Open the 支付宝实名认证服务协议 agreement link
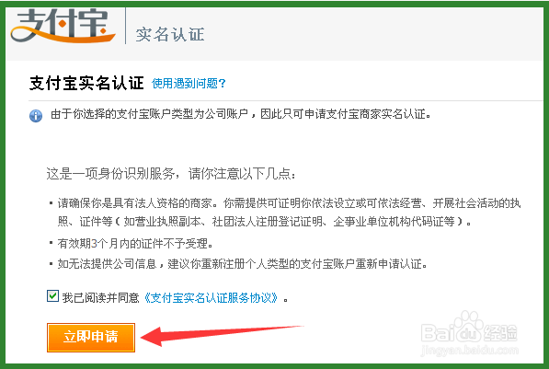The width and height of the screenshot is (549, 369). pos(212,298)
